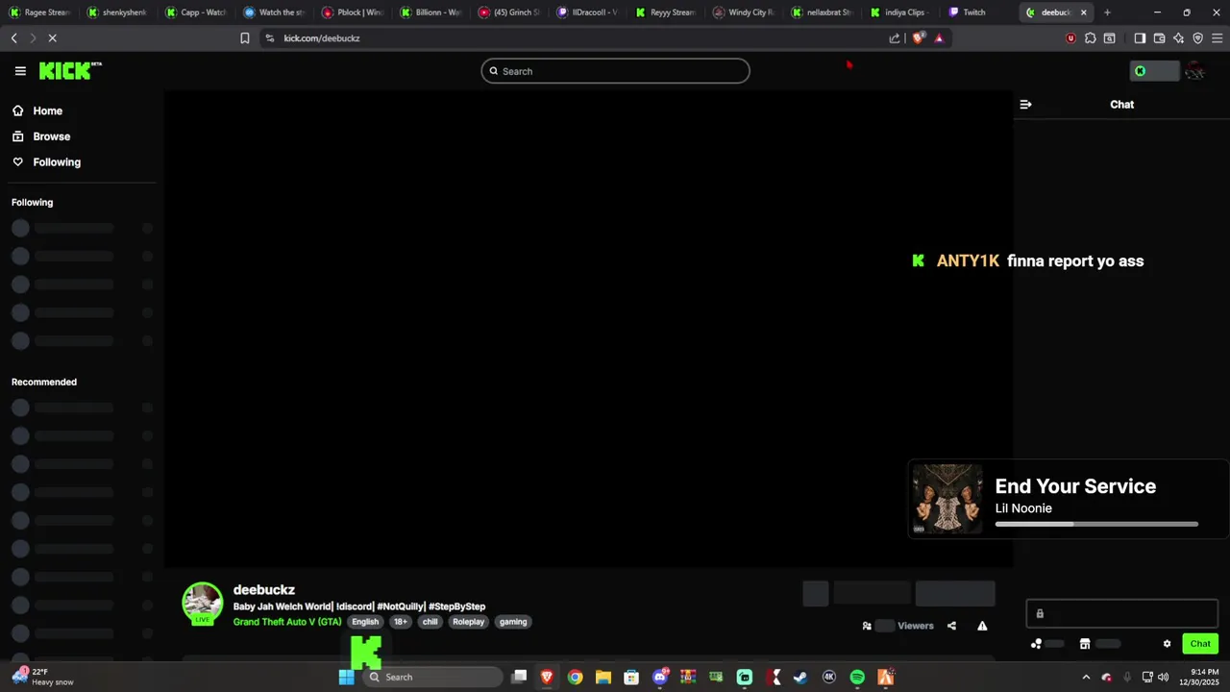
Task: Open the weather widget showing Heavy snow
Action: [42, 677]
